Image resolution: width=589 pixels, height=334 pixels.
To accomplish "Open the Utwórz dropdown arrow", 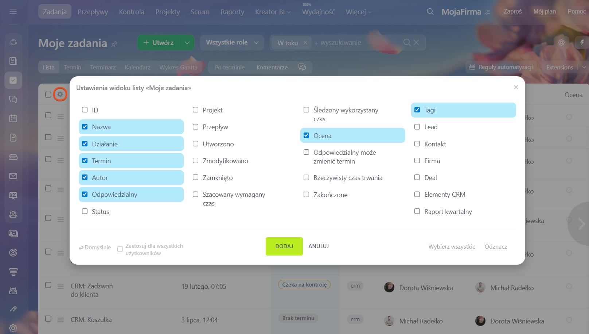I will [187, 43].
